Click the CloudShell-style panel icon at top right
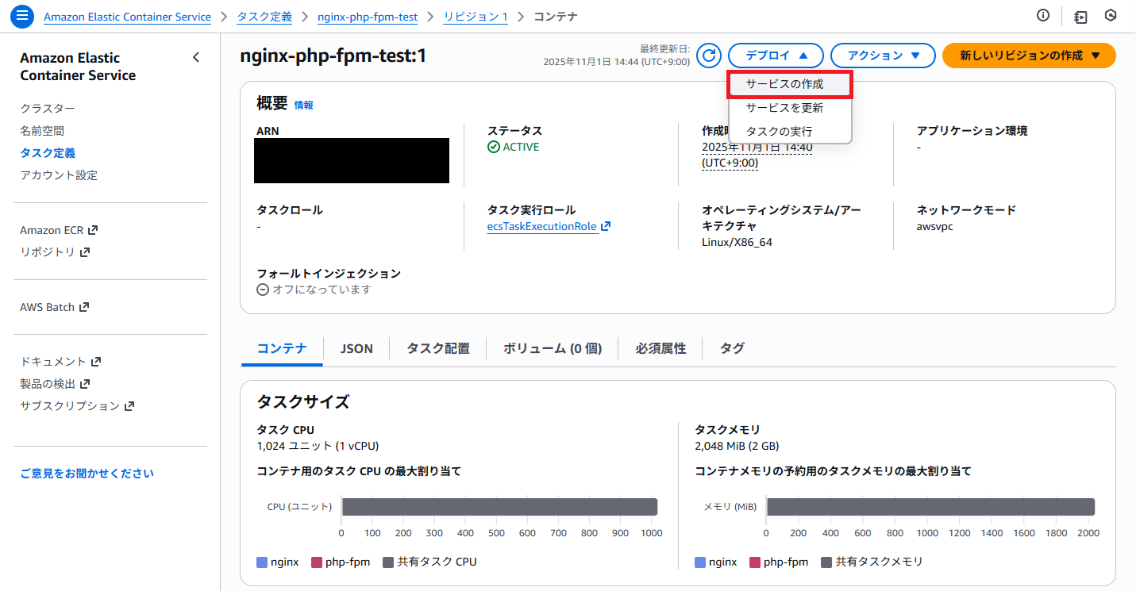The width and height of the screenshot is (1136, 591). point(1080,17)
